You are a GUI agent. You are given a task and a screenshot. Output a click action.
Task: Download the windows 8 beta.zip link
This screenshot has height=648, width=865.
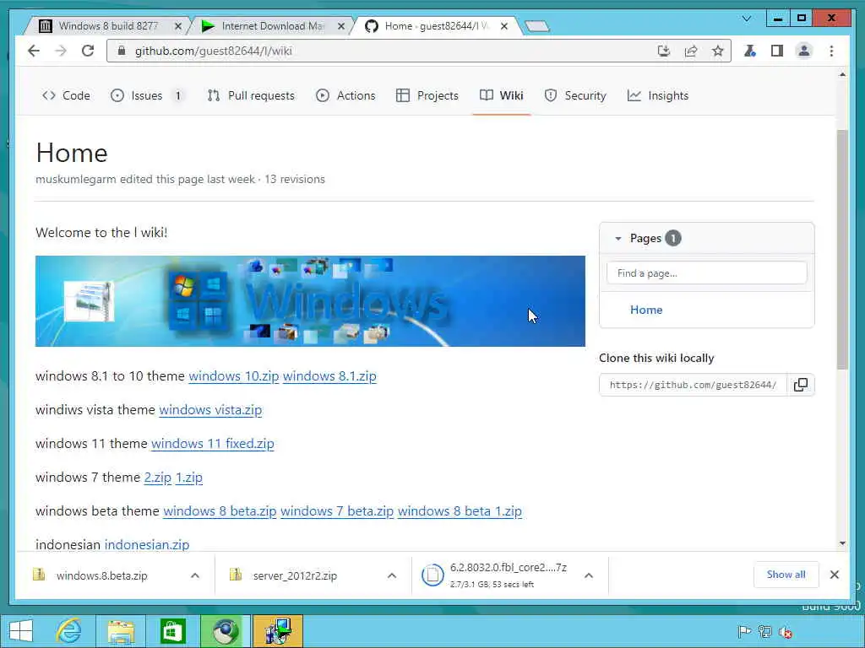point(220,511)
